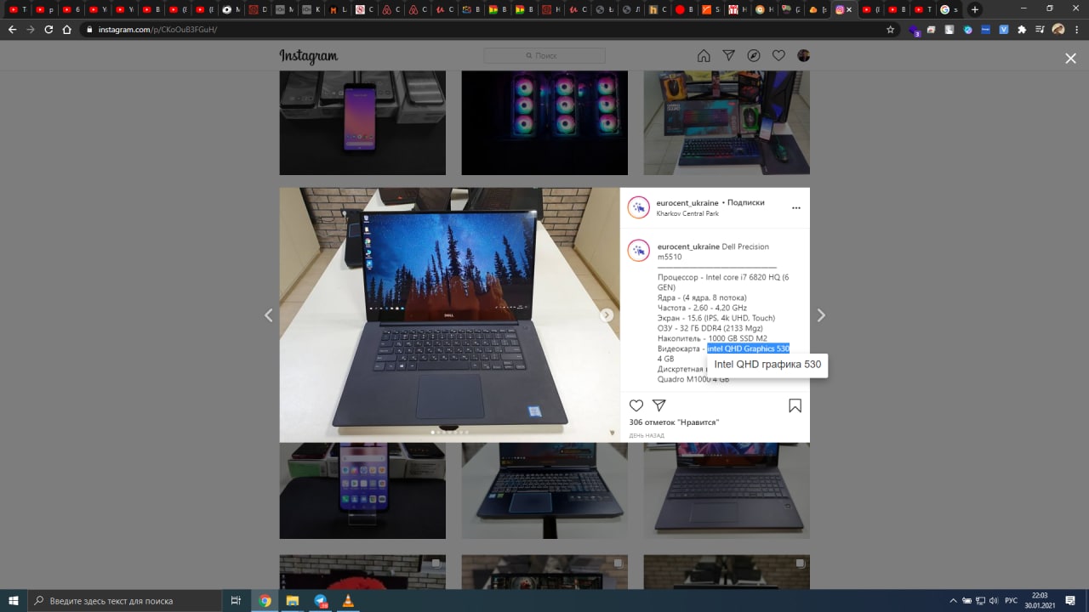Click the Подписки following button

(746, 203)
